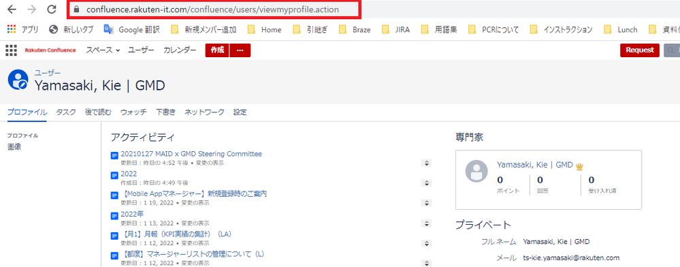This screenshot has width=680, height=267.
Task: Expand the スペース dropdown menu
Action: click(x=103, y=50)
